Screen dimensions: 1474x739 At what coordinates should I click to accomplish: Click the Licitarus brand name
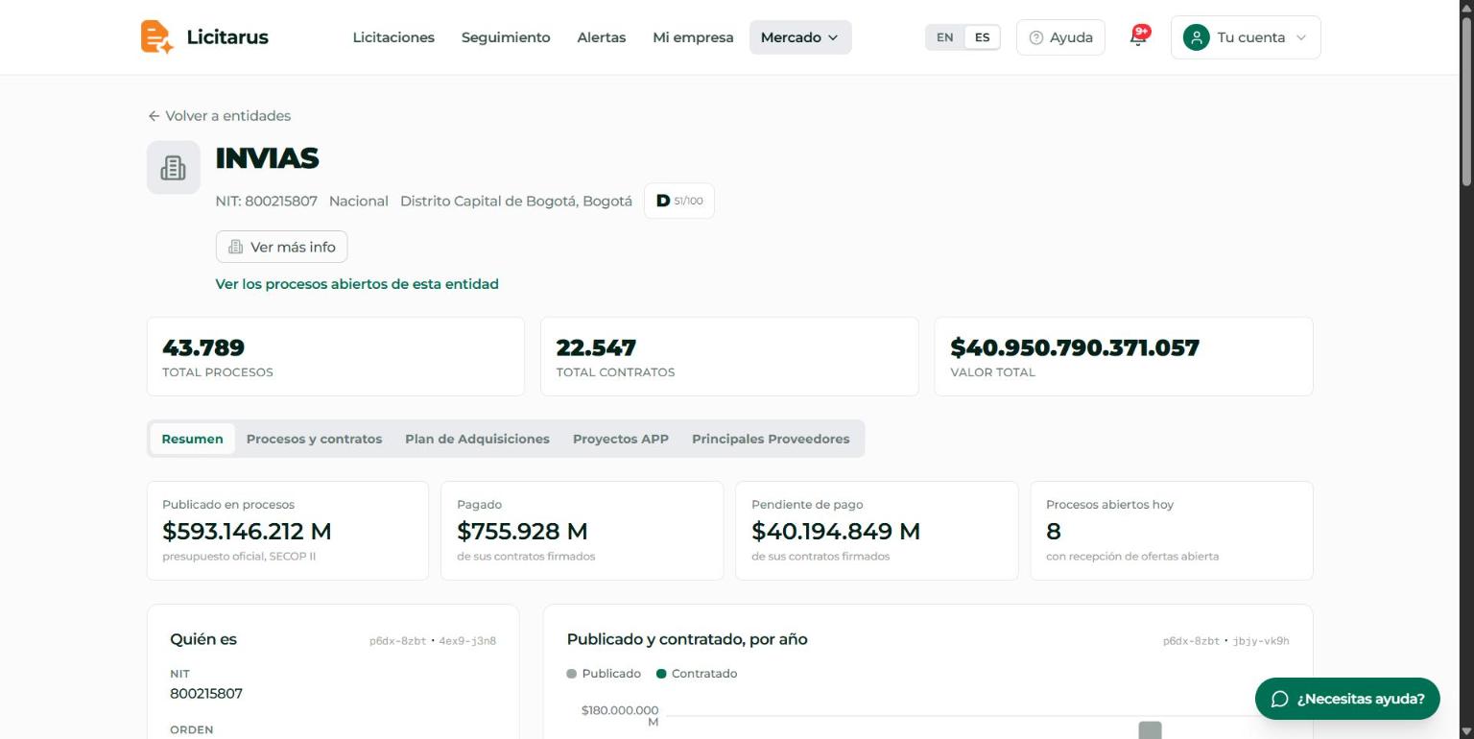227,37
